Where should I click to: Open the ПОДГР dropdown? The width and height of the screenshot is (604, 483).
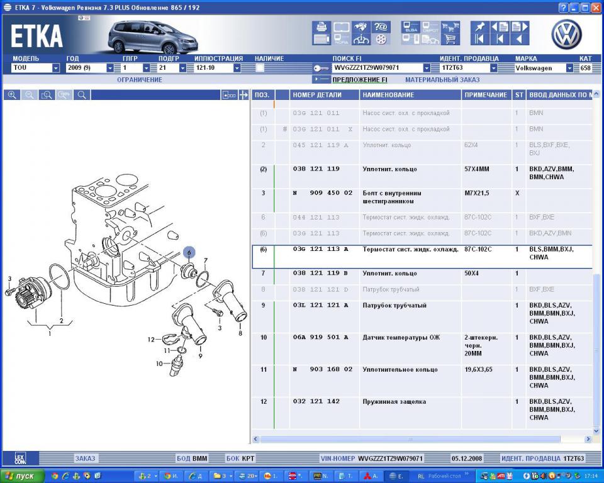tap(182, 68)
